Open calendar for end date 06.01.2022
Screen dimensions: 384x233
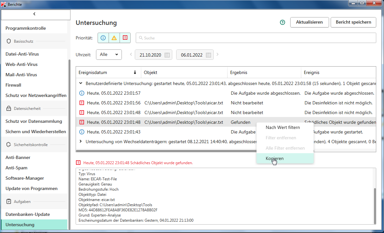tap(208, 55)
